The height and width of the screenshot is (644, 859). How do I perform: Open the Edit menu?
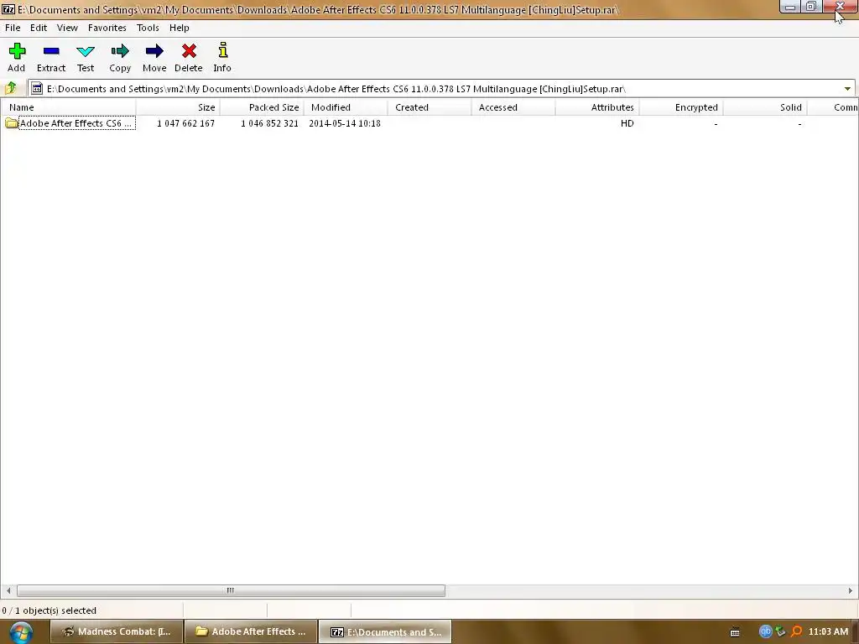click(39, 28)
